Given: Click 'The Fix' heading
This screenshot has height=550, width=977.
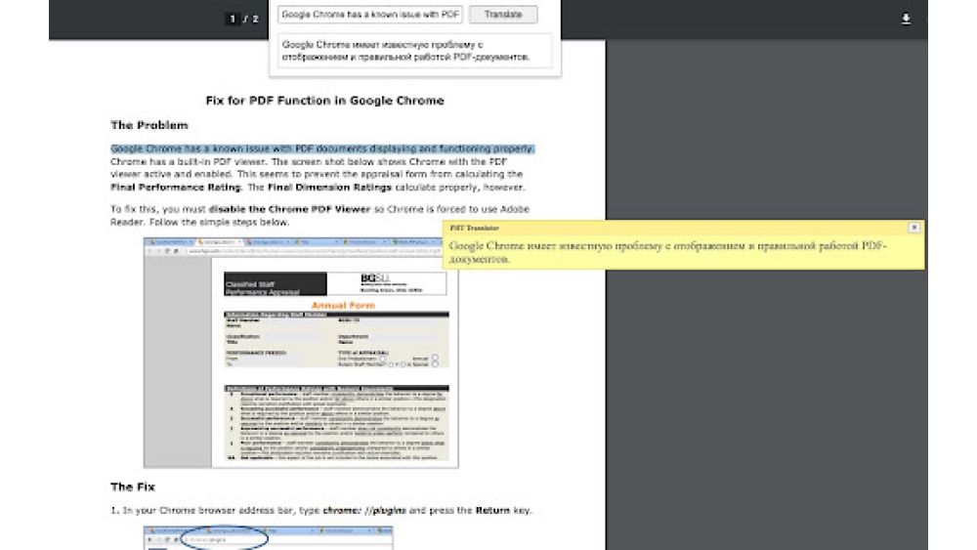Looking at the screenshot, I should coord(132,487).
